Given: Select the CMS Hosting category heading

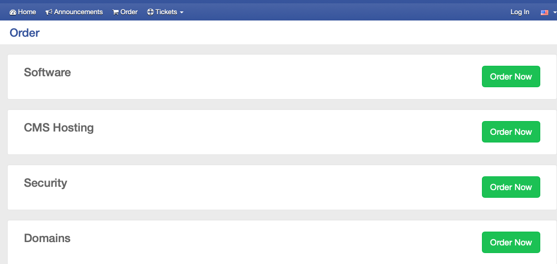Looking at the screenshot, I should point(59,128).
